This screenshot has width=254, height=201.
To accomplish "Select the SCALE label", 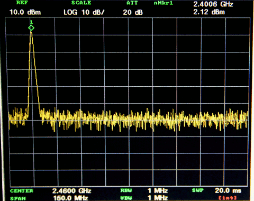I will 81,3.
